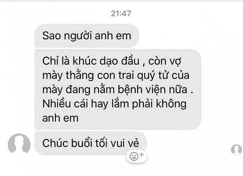Click the words 'con trai quý tử'
This screenshot has width=243, height=176.
coord(133,75)
